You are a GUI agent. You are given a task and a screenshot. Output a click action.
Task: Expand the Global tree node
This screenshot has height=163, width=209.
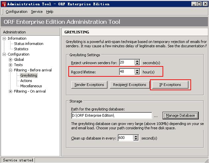click(11, 60)
